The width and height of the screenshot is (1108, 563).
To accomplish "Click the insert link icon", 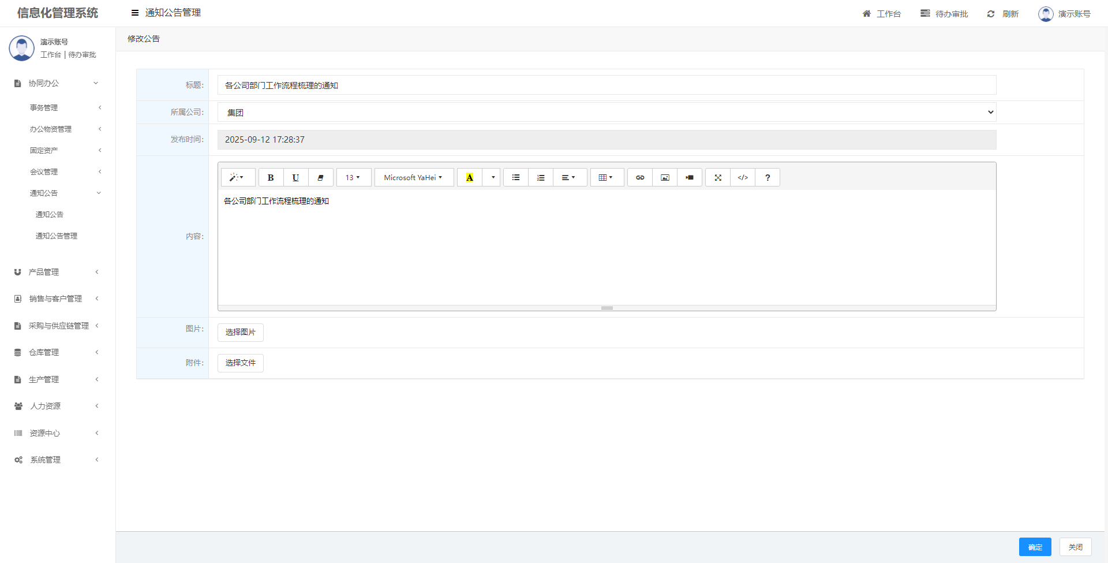I will pos(640,178).
